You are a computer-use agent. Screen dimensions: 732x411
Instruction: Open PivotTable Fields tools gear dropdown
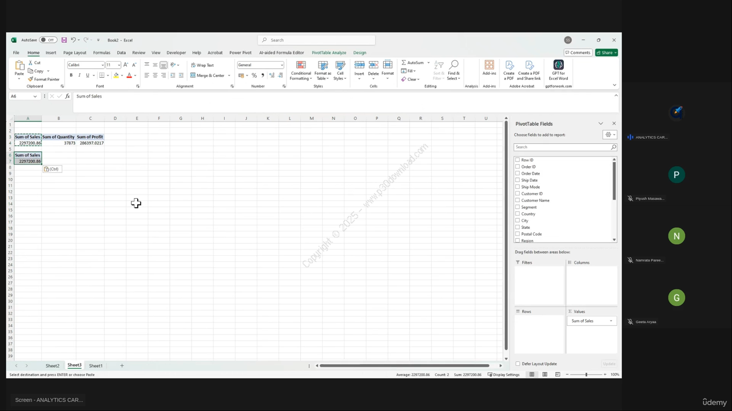coord(610,135)
